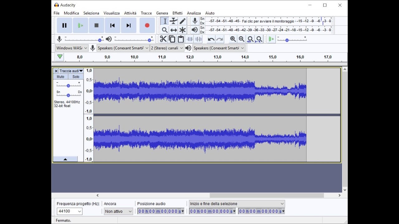Open the Seleziona menu
The width and height of the screenshot is (399, 224).
point(91,13)
